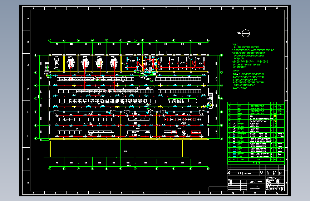The height and width of the screenshot is (201, 310).
Task: Select the cyan symbol in legend row 1
Action: pyautogui.click(x=234, y=157)
